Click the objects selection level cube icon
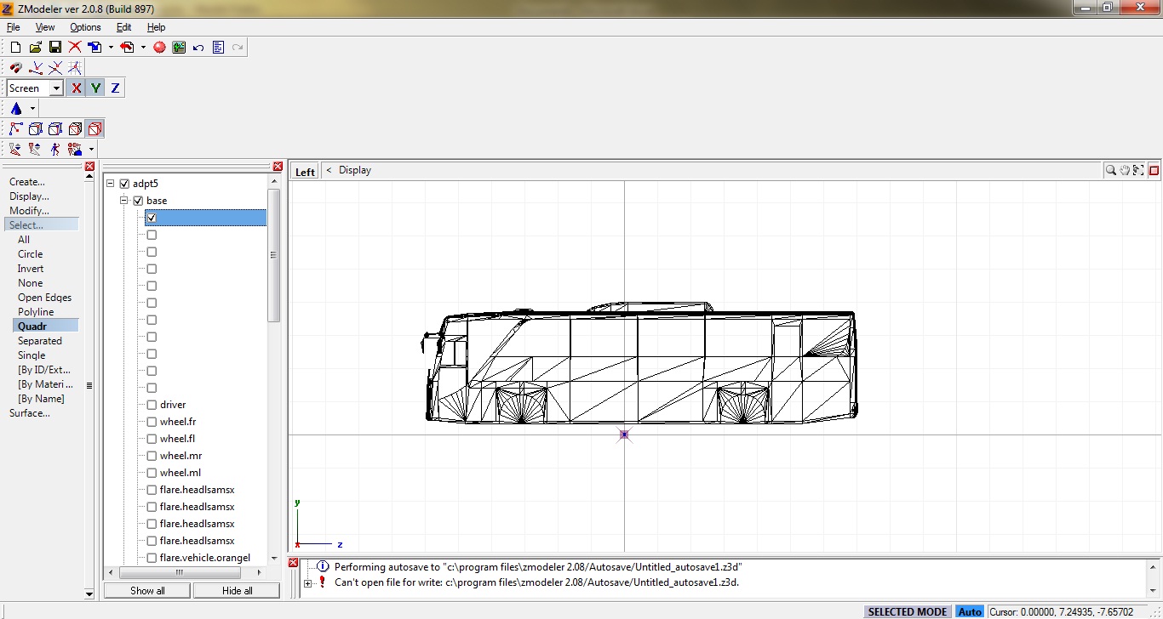Image resolution: width=1163 pixels, height=619 pixels. coord(94,128)
